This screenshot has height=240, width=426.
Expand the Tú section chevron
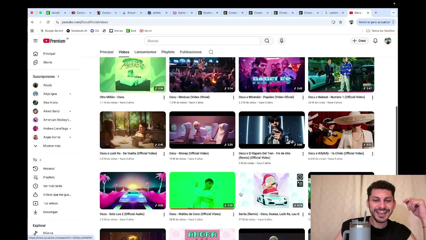[40, 160]
